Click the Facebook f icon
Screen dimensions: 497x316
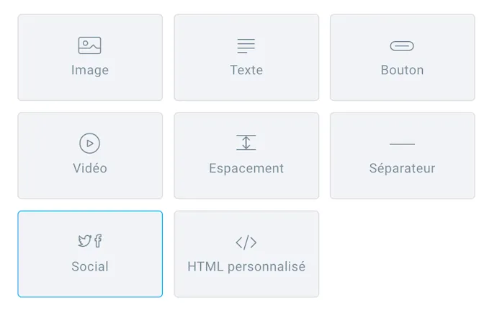[x=98, y=241]
